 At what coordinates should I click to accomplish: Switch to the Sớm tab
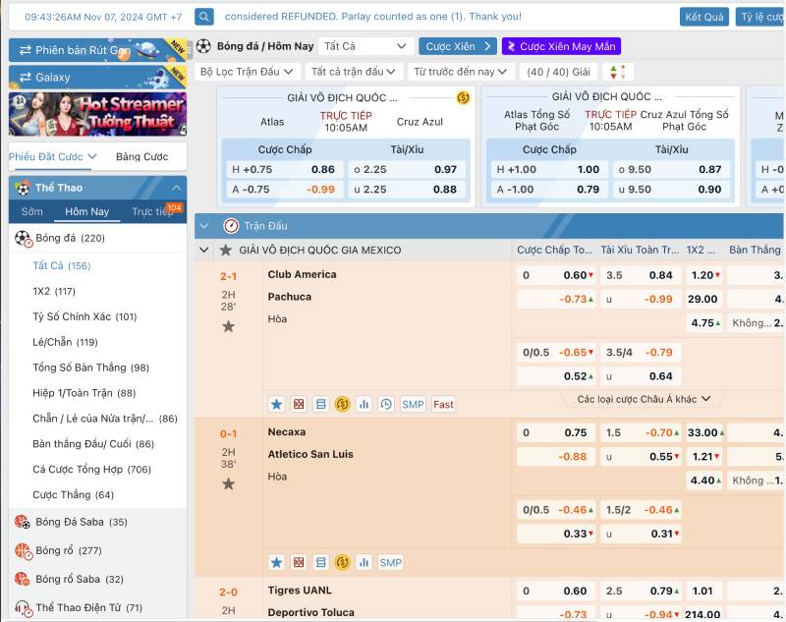coord(32,211)
